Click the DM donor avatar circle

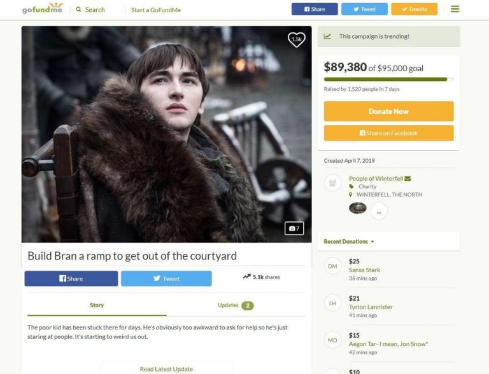pos(332,267)
